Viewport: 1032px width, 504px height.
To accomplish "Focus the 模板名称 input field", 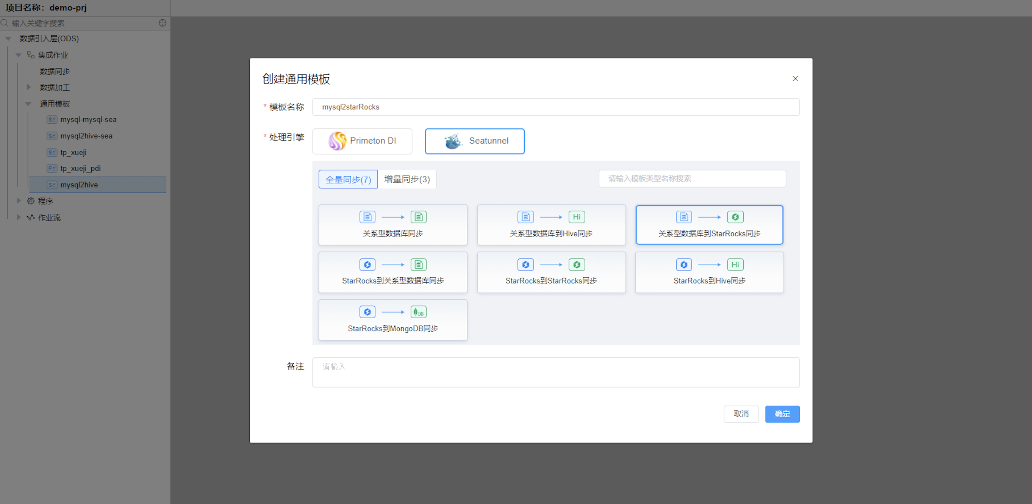I will point(555,107).
